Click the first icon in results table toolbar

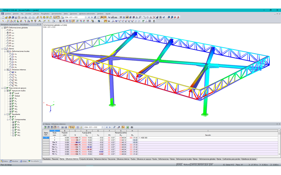(45, 127)
